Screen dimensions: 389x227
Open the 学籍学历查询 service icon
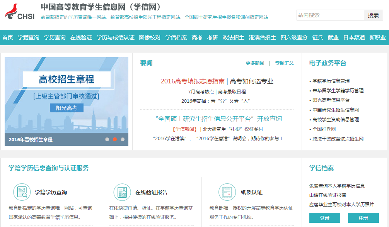(22, 192)
